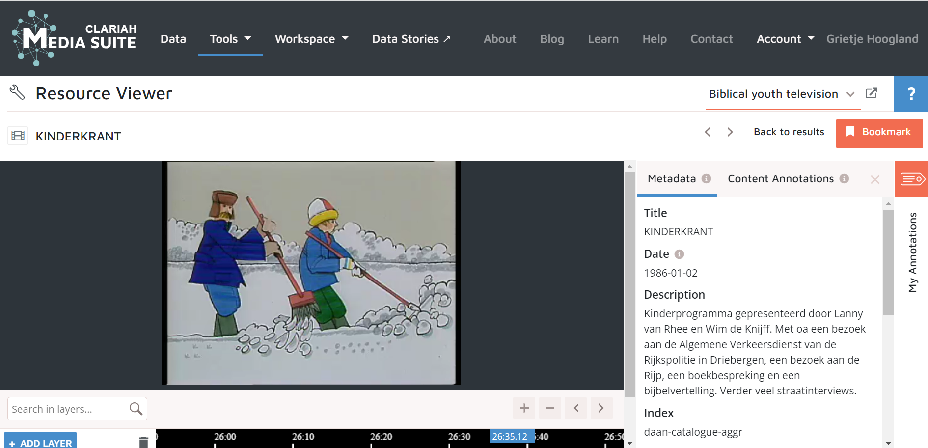928x448 pixels.
Task: Open project in new window icon
Action: coord(872,93)
